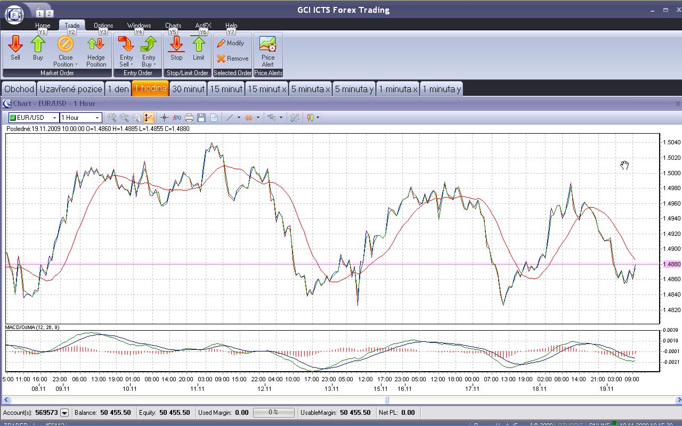Screen dimensions: 682x426
Task: Open the Price Alert tool
Action: click(x=268, y=51)
